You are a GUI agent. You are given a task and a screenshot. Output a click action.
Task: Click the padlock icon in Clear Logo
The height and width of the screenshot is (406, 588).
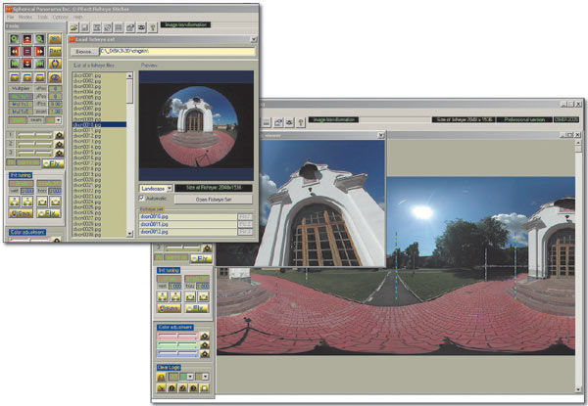[162, 377]
